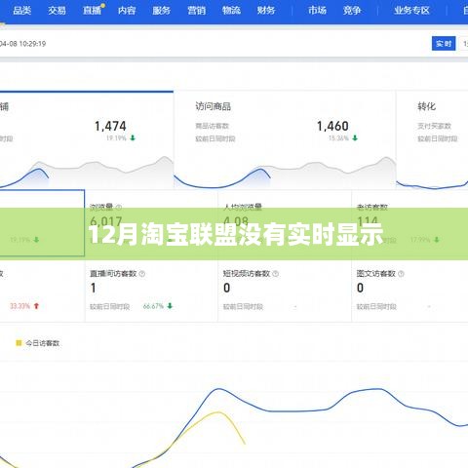Click the yellow today line in the trend chart
The image size is (468, 468).
pyautogui.click(x=219, y=413)
